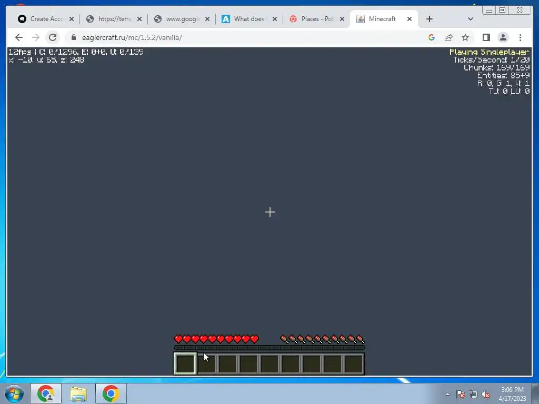Switch to the https://temp tab
Screen dimensions: 539x404
coord(114,19)
